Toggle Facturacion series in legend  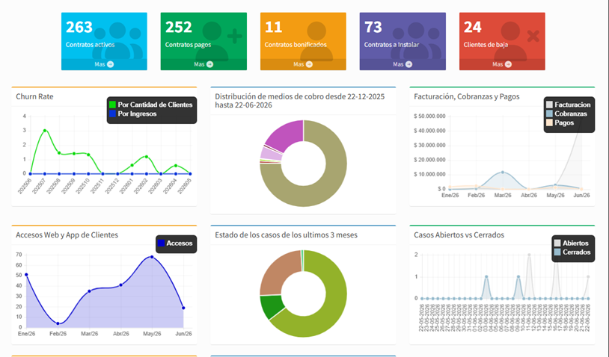(x=549, y=105)
